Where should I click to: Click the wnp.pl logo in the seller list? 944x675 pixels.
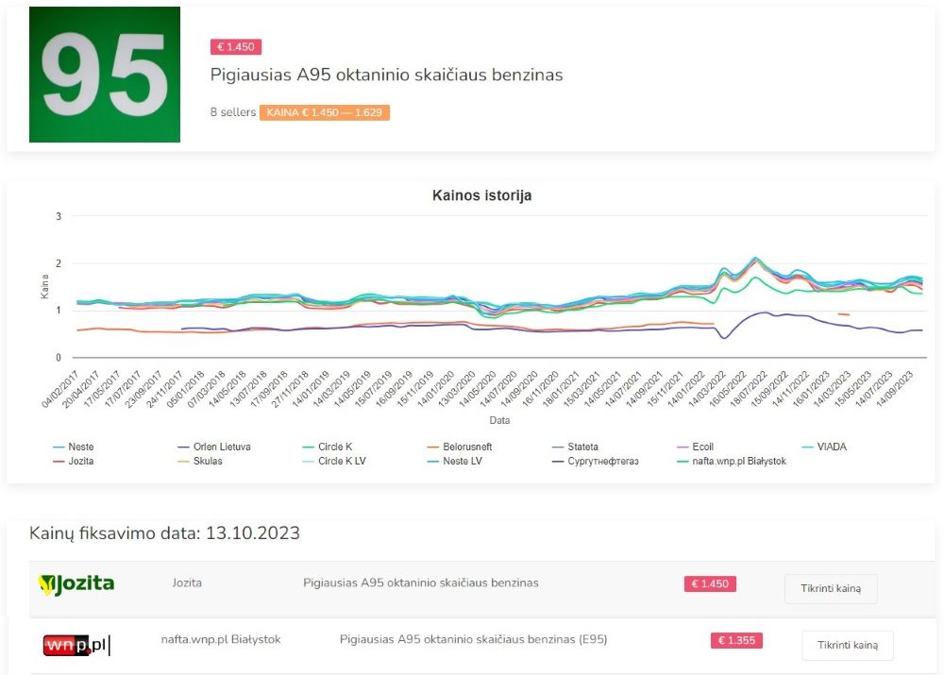77,645
